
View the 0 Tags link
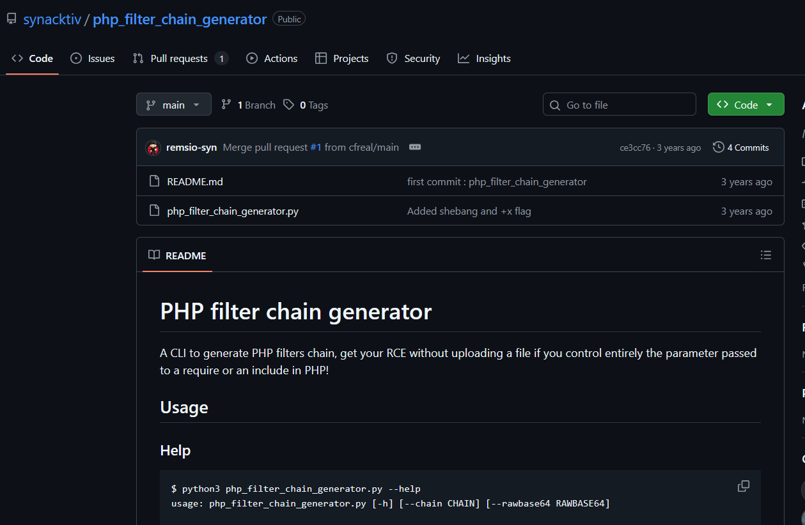[x=306, y=105]
